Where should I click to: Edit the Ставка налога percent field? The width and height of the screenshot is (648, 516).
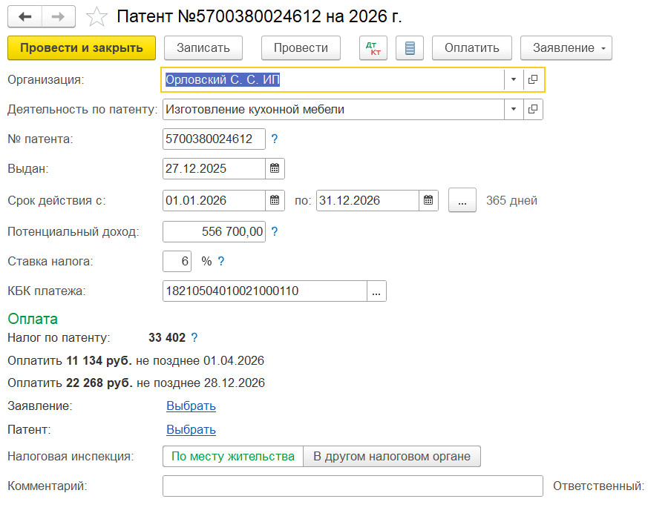click(x=177, y=261)
